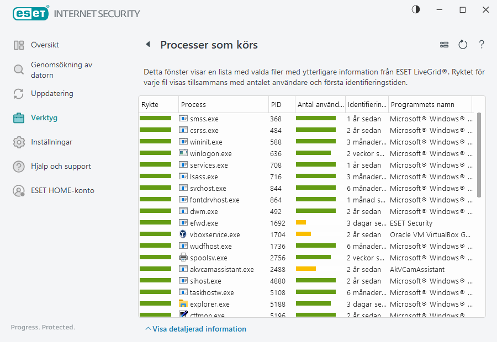Open Inställningar from the sidebar
Viewport: 497px width, 342px height.
click(x=51, y=142)
